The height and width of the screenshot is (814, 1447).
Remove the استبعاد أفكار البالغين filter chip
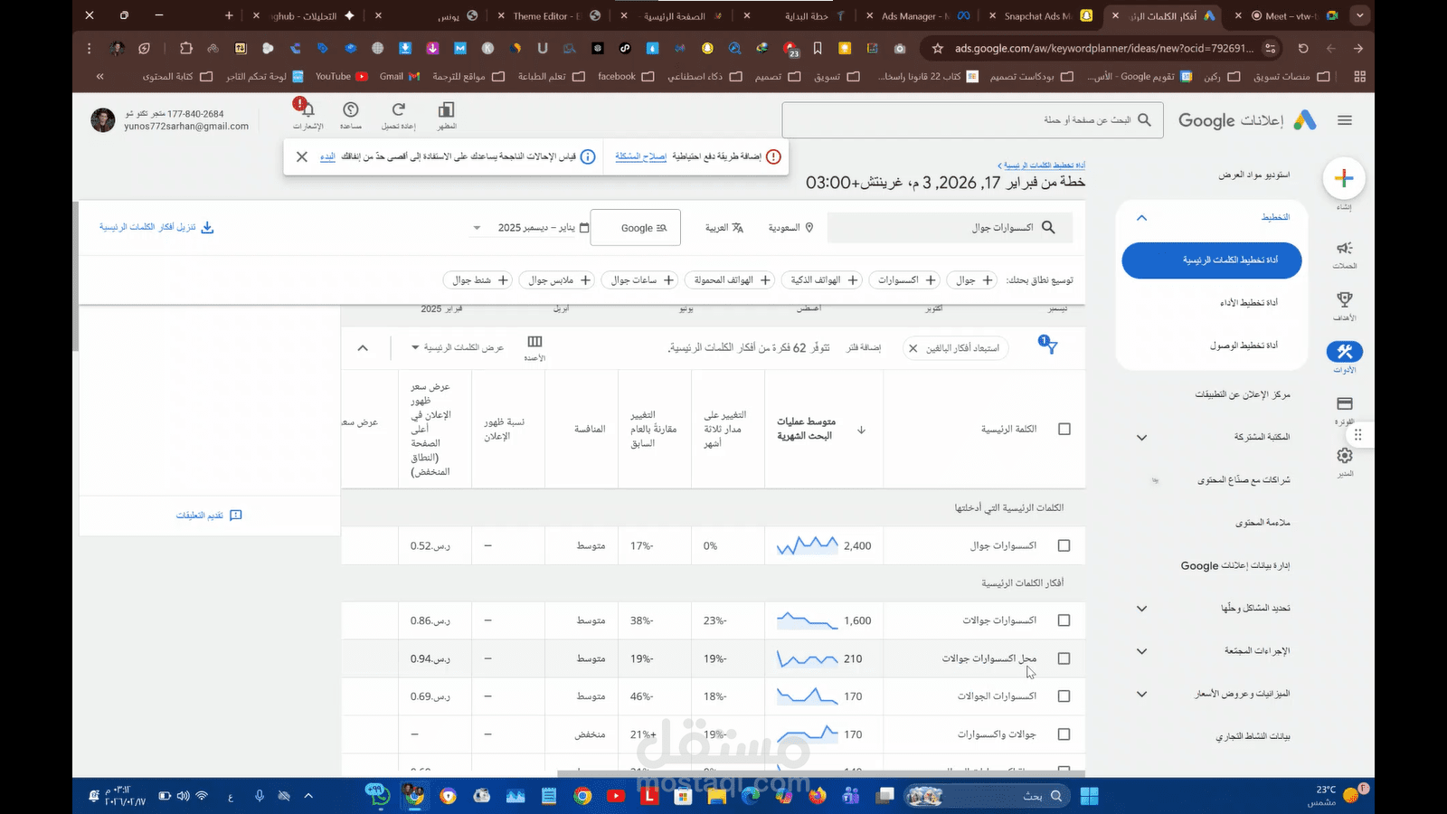coord(913,348)
